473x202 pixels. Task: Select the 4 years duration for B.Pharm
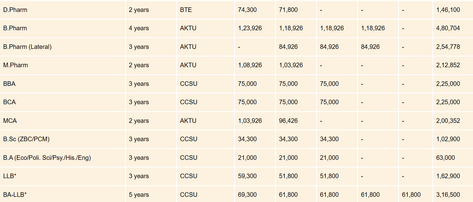point(139,28)
